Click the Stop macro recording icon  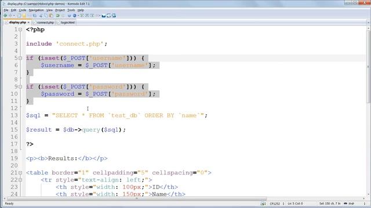click(x=92, y=16)
